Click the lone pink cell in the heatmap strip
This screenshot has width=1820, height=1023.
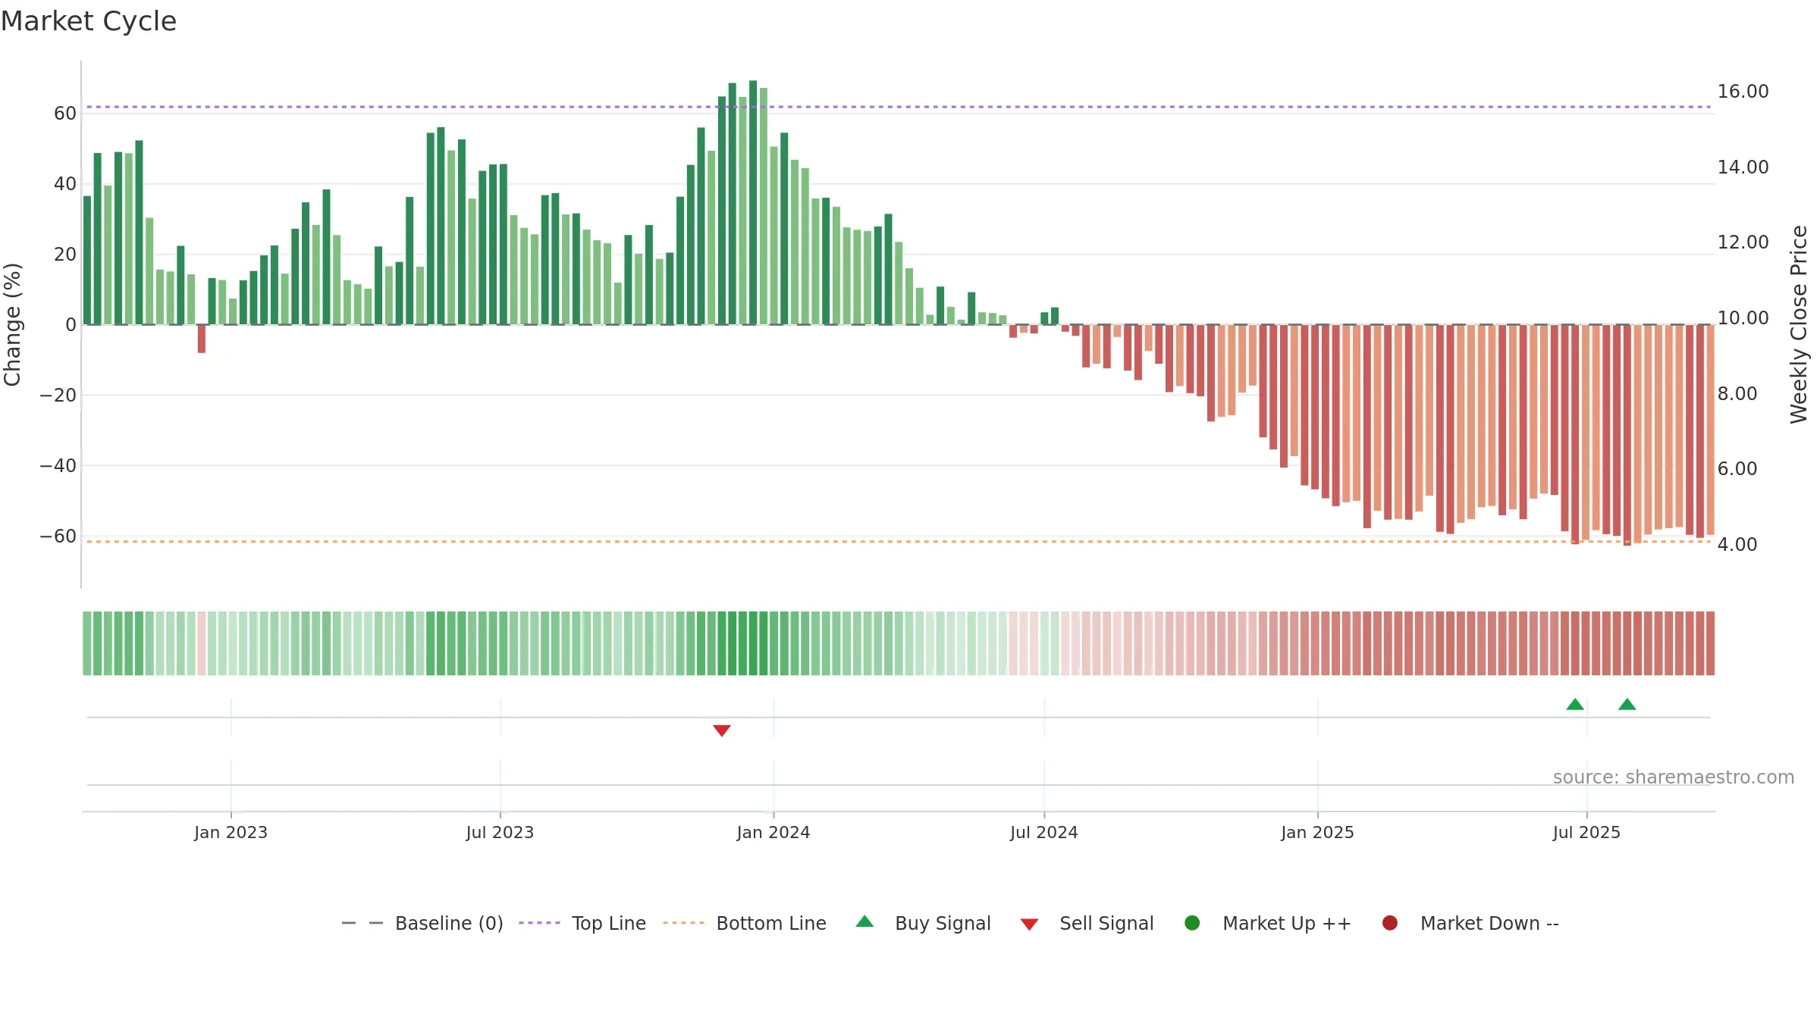coord(202,643)
